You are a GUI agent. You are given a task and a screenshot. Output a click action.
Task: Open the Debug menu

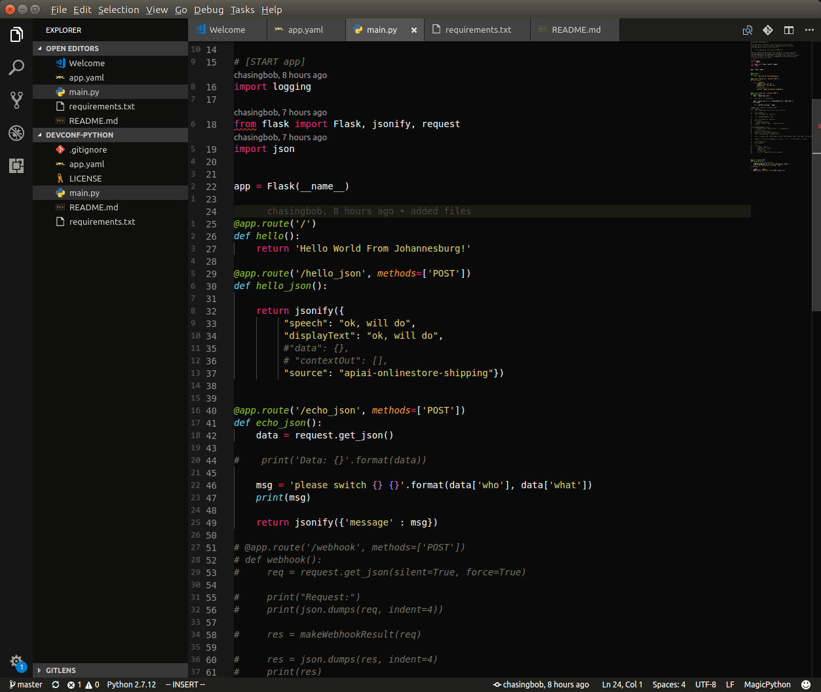208,9
